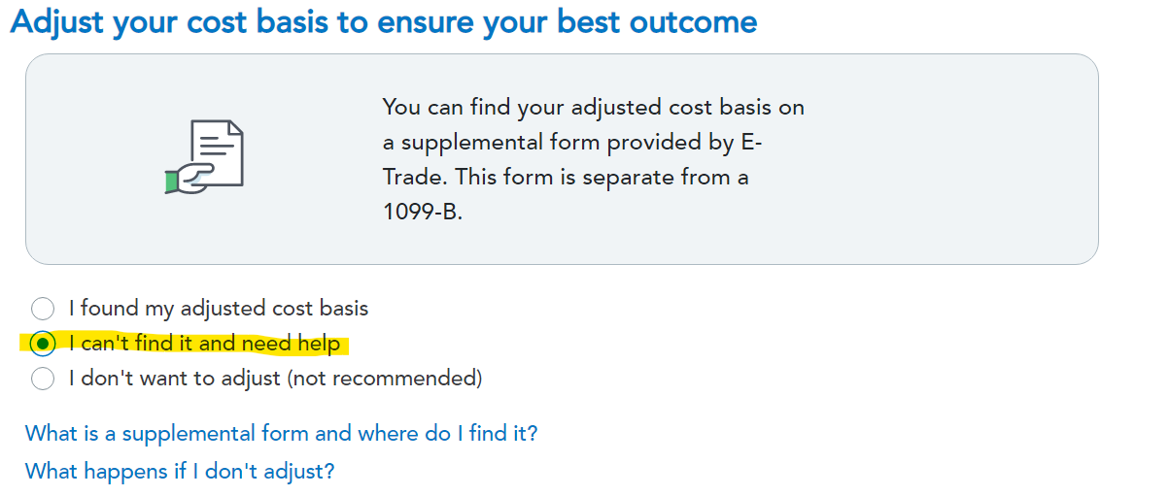Click the "I found my adjusted cost basis" label text
The width and height of the screenshot is (1170, 496).
tap(219, 310)
